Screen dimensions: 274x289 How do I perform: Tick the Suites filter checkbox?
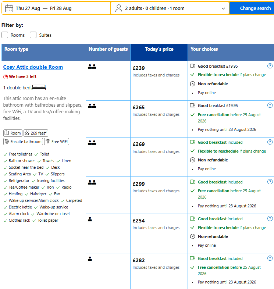pyautogui.click(x=33, y=35)
